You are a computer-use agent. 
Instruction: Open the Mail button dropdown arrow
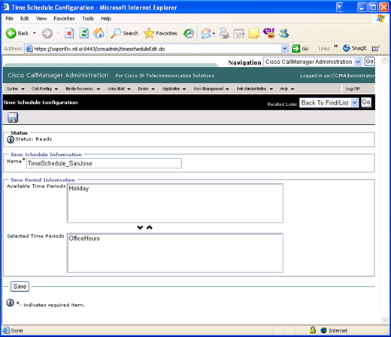pos(214,33)
